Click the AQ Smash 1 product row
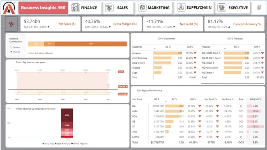The width and height of the screenshot is (267, 150). 233,73
